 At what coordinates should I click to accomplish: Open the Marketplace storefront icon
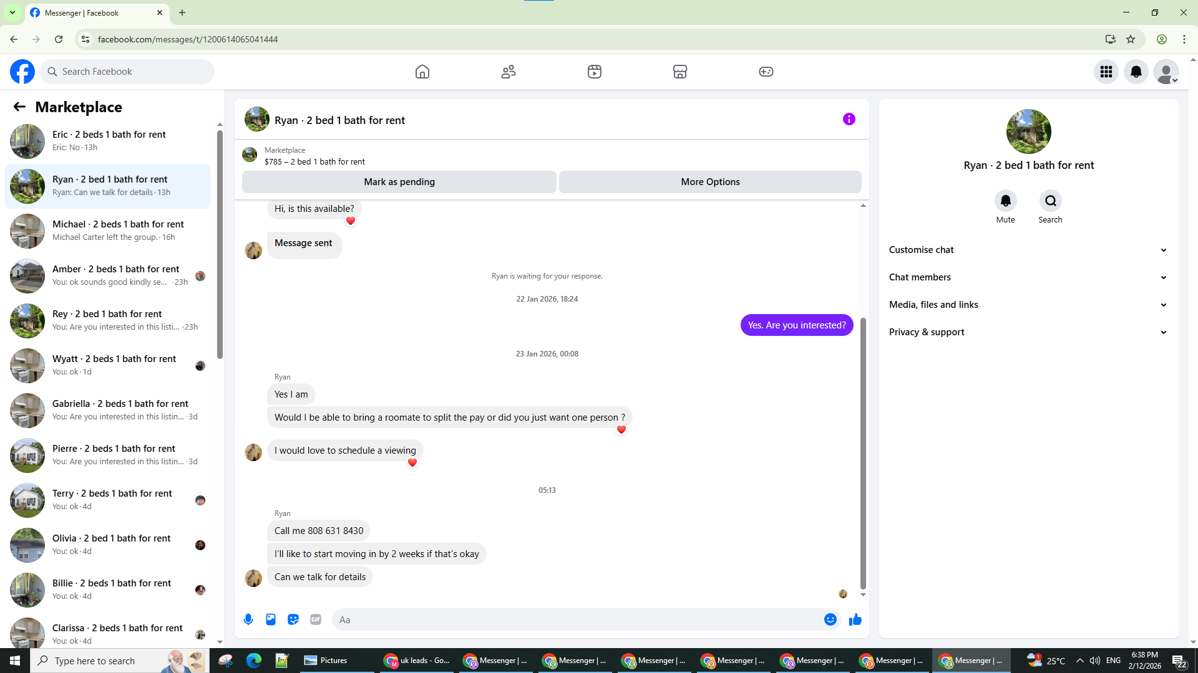click(x=680, y=72)
